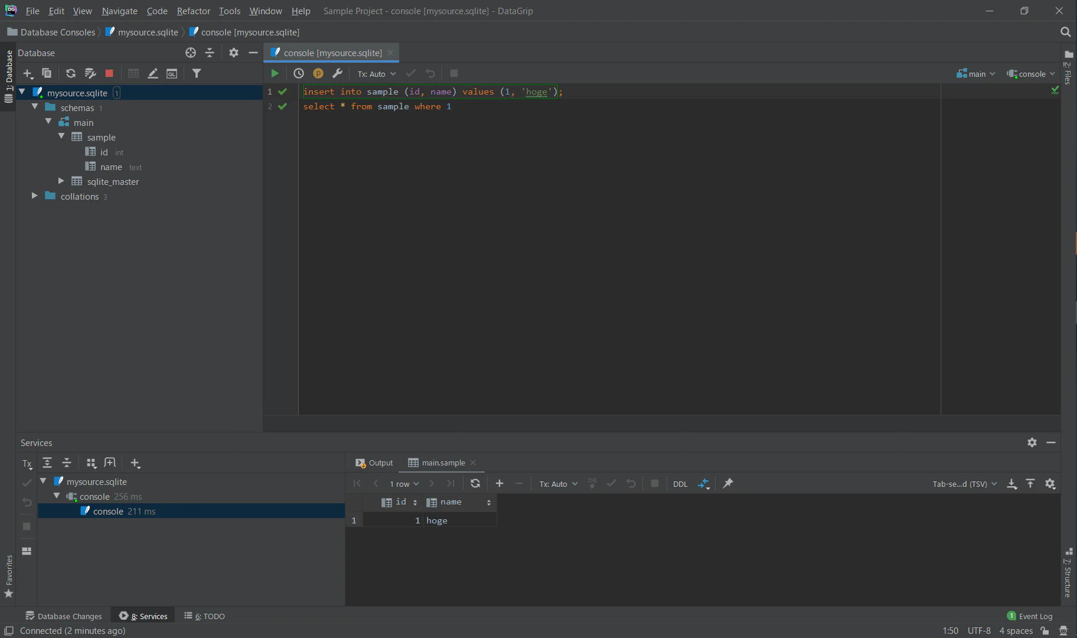Image resolution: width=1077 pixels, height=638 pixels.
Task: Pin the main.sample result tab
Action: pos(728,483)
